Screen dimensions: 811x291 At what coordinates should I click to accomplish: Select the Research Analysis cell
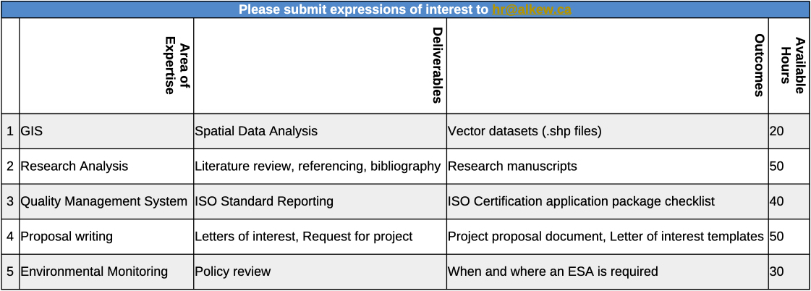[106, 166]
